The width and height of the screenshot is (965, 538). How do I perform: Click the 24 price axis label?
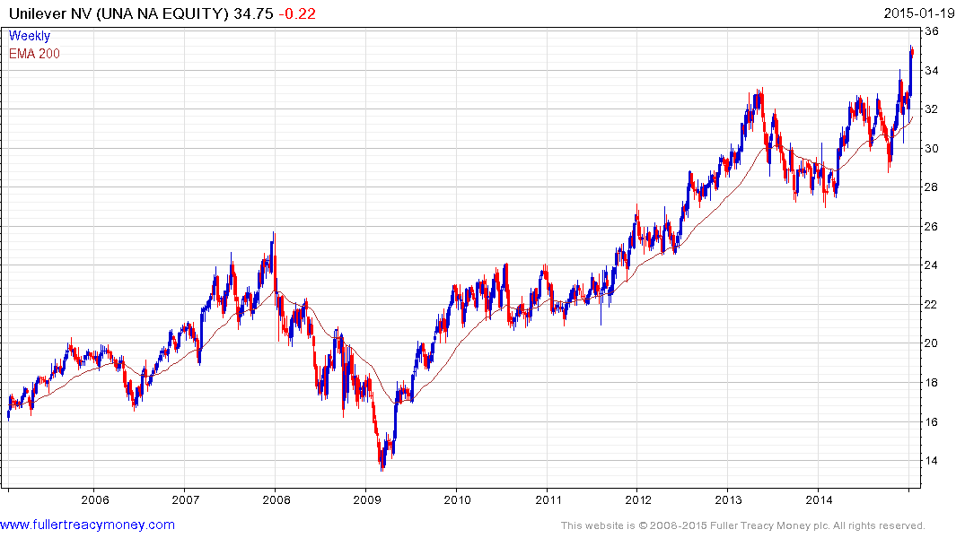coord(932,265)
